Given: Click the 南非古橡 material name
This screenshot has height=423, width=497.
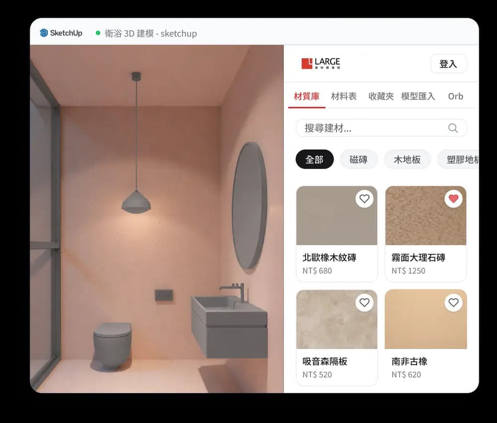Looking at the screenshot, I should tap(410, 361).
